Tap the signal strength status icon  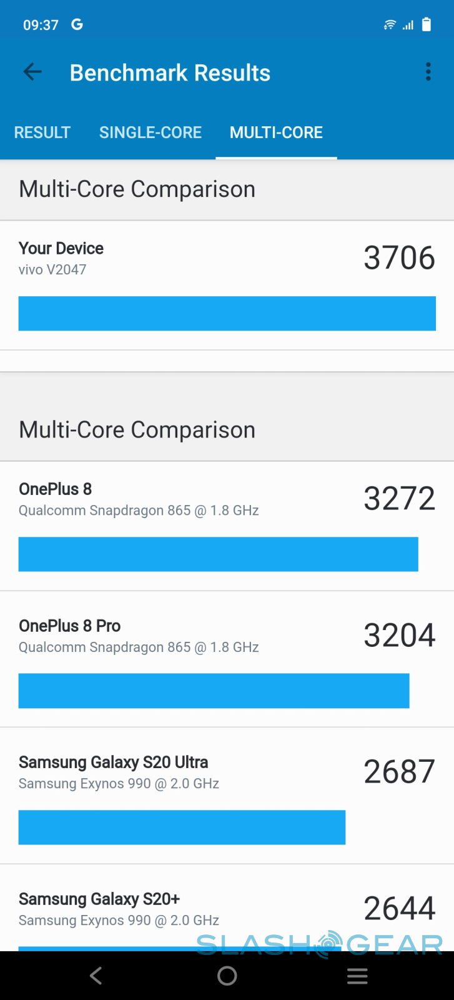(x=408, y=25)
